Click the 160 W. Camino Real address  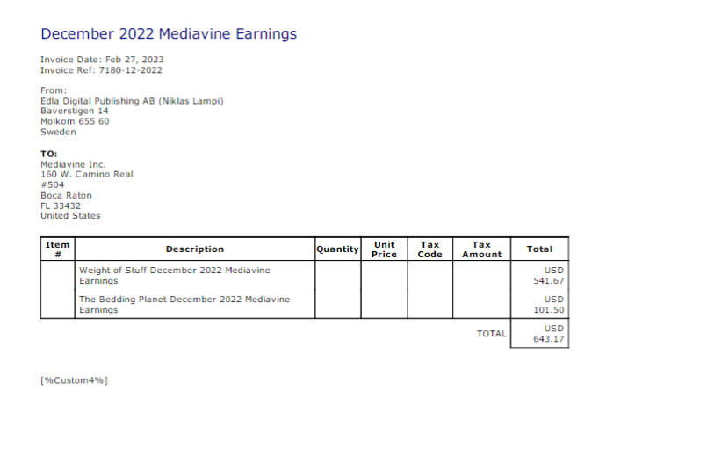pyautogui.click(x=87, y=174)
